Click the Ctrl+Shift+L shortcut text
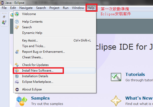 click(82, 41)
